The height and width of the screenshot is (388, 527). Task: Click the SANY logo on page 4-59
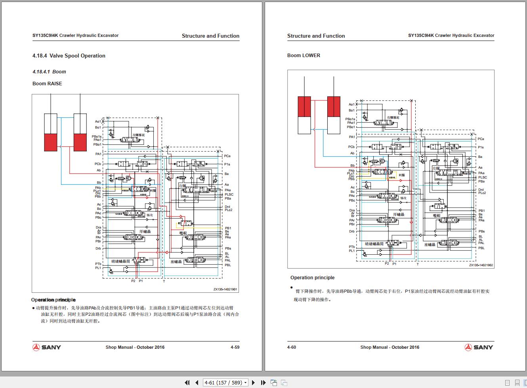pos(47,347)
